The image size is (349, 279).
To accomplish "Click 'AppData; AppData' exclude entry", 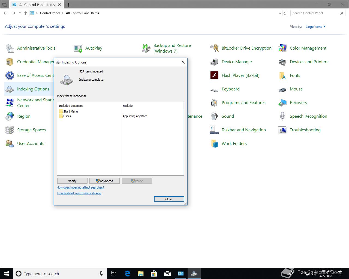I will point(135,116).
